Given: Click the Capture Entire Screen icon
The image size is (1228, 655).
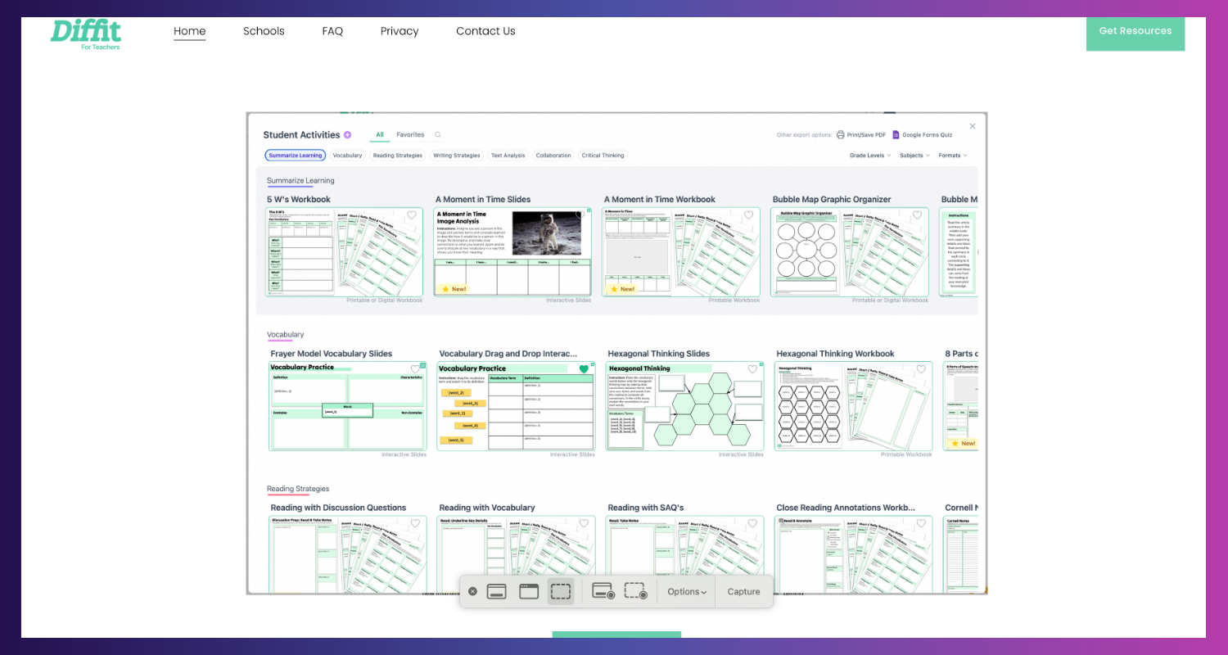Looking at the screenshot, I should coord(496,591).
